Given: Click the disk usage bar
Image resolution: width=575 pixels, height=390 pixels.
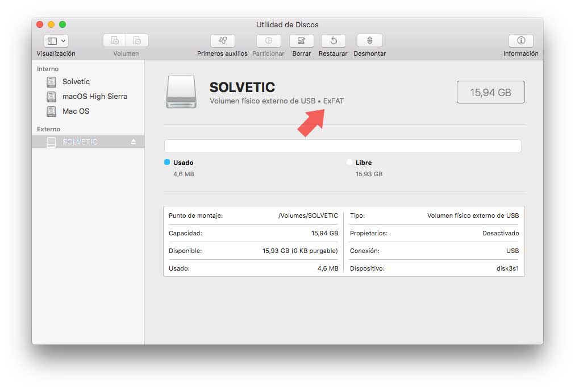Looking at the screenshot, I should (343, 146).
